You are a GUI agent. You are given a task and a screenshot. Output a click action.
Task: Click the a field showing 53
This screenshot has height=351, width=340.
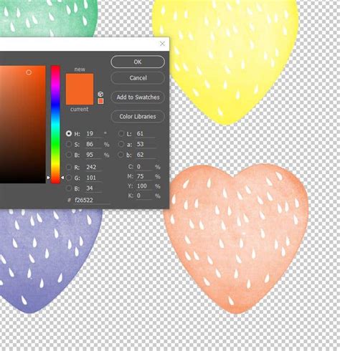146,144
